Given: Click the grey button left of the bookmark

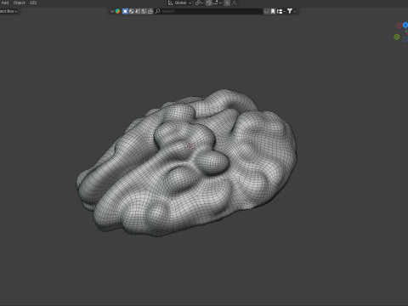Looking at the screenshot, I should pos(267,11).
